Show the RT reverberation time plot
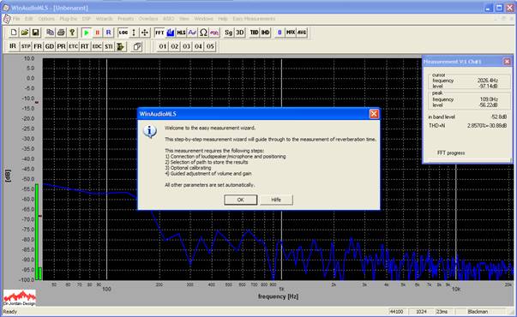517x317 pixels. click(x=85, y=46)
